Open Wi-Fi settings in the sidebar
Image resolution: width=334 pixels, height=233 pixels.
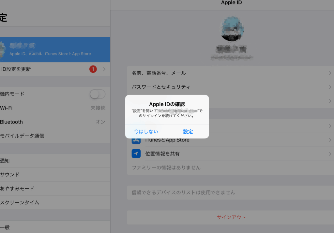[52, 108]
